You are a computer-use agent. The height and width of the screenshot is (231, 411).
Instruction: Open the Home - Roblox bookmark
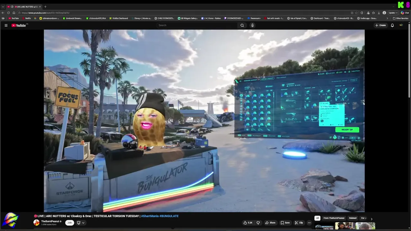coord(211,18)
